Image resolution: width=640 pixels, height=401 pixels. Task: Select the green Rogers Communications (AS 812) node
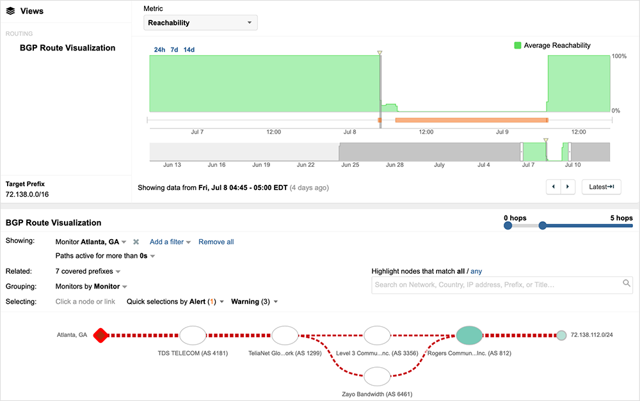pyautogui.click(x=469, y=334)
